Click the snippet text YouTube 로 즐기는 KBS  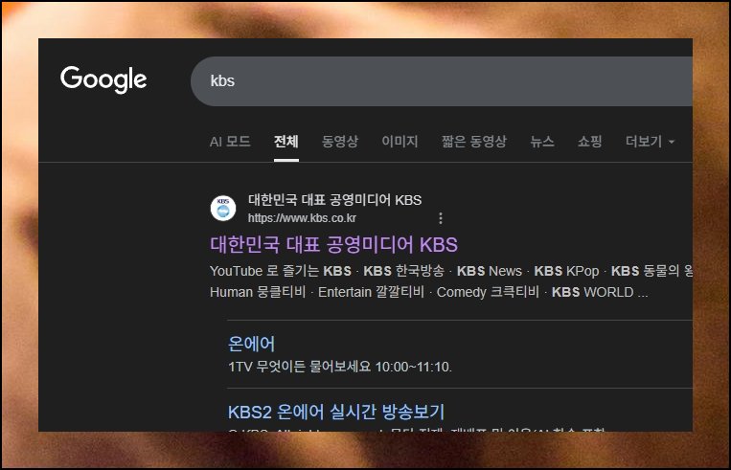[281, 271]
